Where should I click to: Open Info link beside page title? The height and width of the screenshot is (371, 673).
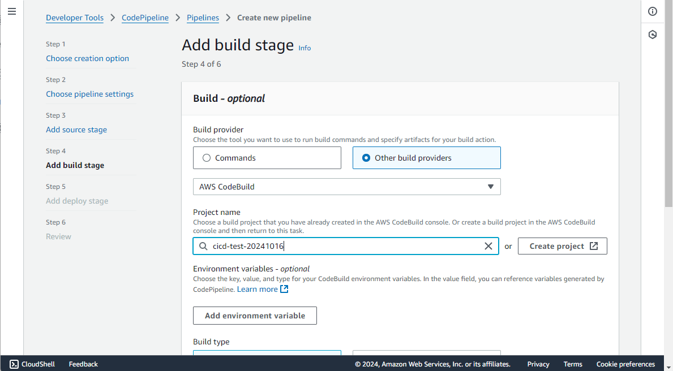(305, 48)
